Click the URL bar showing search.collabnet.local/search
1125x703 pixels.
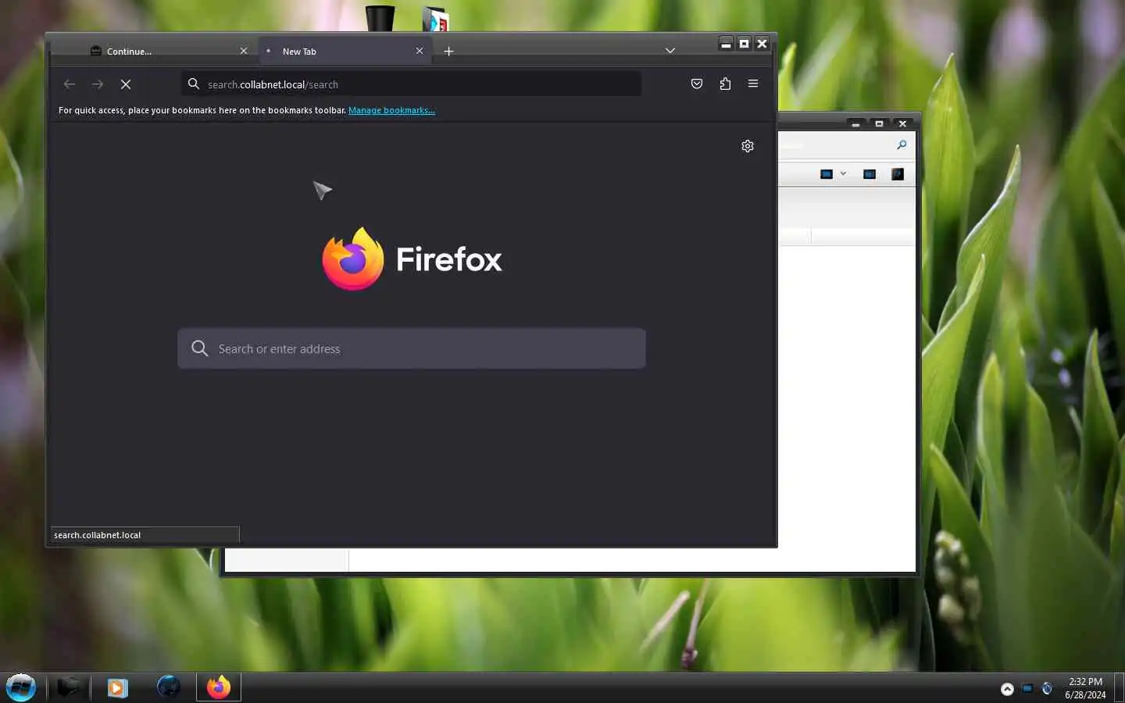coord(411,84)
